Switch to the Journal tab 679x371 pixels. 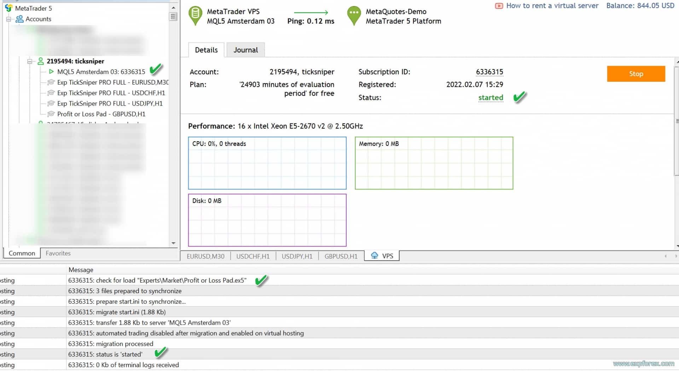[245, 50]
